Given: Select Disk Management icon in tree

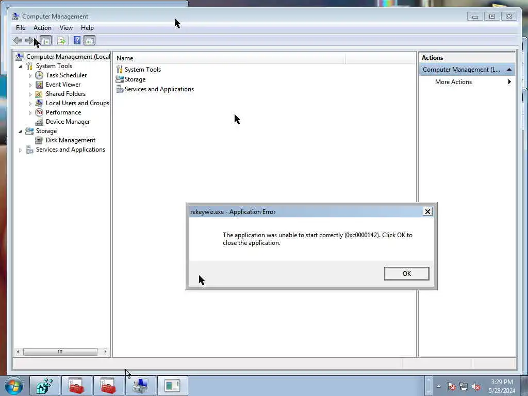Looking at the screenshot, I should pyautogui.click(x=39, y=140).
